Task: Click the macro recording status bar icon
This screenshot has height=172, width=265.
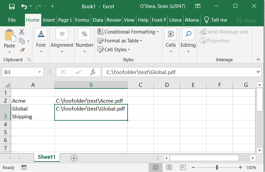Action: point(24,167)
